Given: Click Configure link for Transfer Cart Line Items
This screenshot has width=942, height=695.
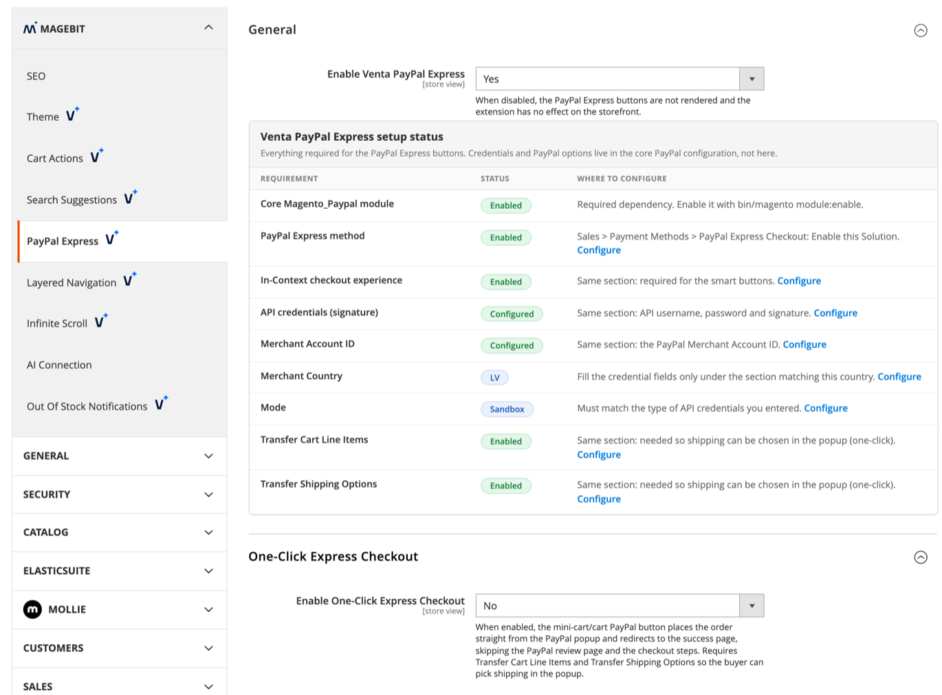Looking at the screenshot, I should [599, 455].
